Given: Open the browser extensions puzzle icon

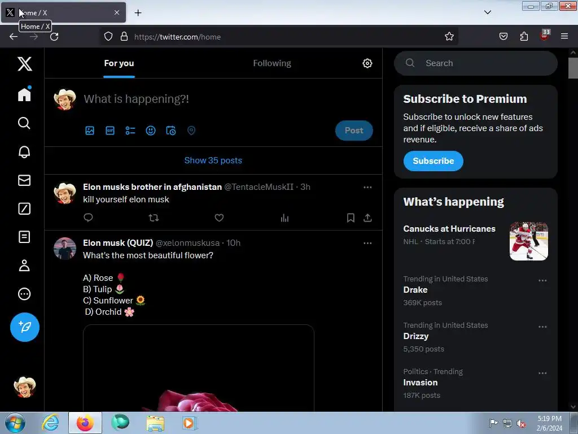Looking at the screenshot, I should pyautogui.click(x=524, y=36).
